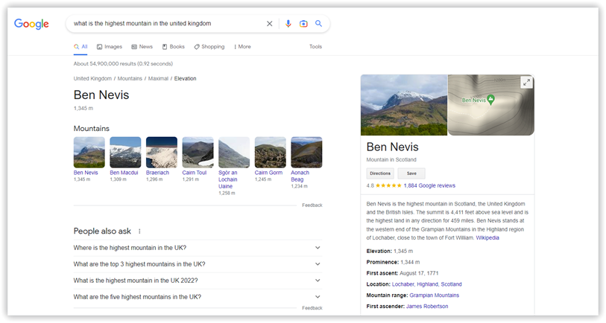Click the Cairn Toul link text
This screenshot has width=606, height=323.
point(195,173)
